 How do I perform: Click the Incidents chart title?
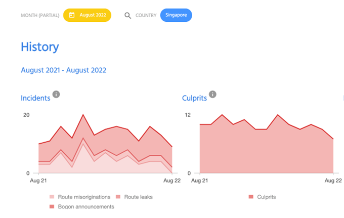coord(35,98)
